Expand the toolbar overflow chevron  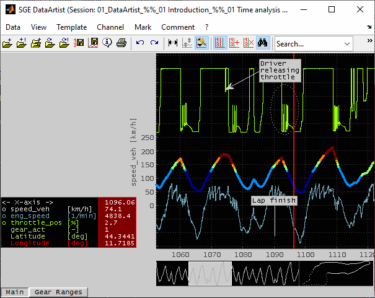point(370,41)
